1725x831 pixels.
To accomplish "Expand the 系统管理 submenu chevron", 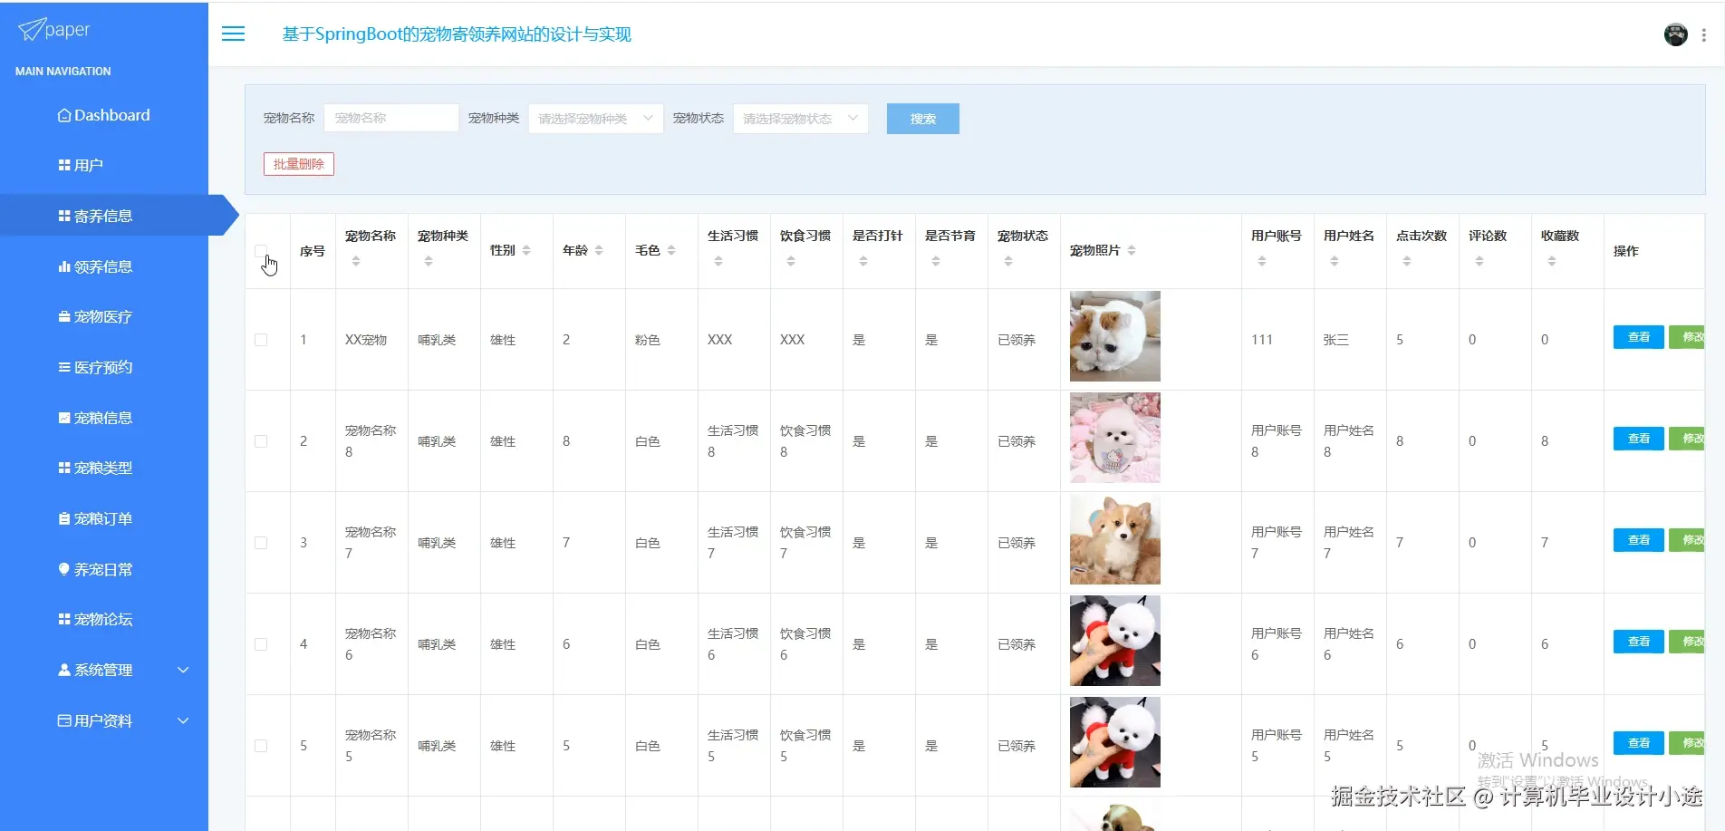I will point(183,670).
